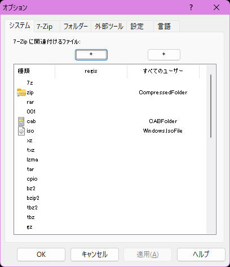The image size is (230, 267).
Task: Select the bzip2 row
Action: pyautogui.click(x=33, y=198)
